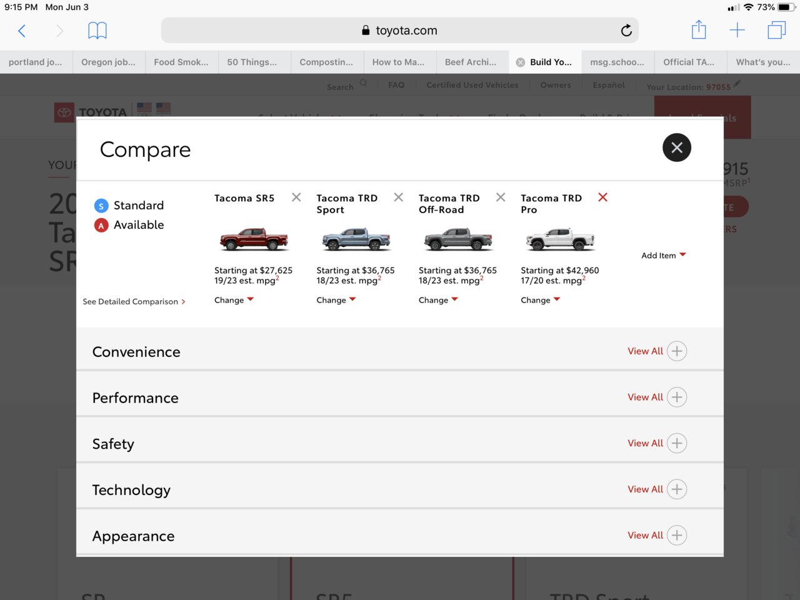800x600 pixels.
Task: Remove Tacoma SR5 from comparison
Action: click(296, 197)
